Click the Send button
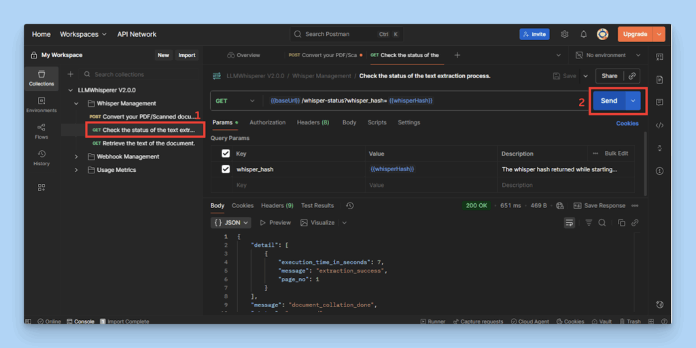Screen dimensions: 696x348 608,101
